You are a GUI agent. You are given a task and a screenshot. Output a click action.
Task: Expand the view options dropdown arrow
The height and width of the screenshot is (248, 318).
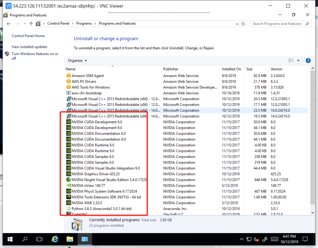(x=298, y=61)
